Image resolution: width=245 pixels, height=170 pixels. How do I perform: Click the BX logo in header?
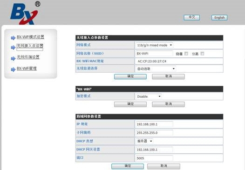(25, 13)
